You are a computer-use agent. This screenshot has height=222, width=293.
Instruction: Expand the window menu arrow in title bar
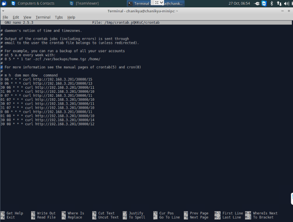coord(3,11)
